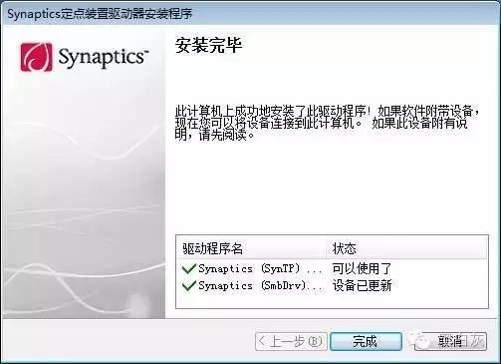
Task: Click the green checkmark beside Synaptics (SynTP)
Action: coord(188,268)
